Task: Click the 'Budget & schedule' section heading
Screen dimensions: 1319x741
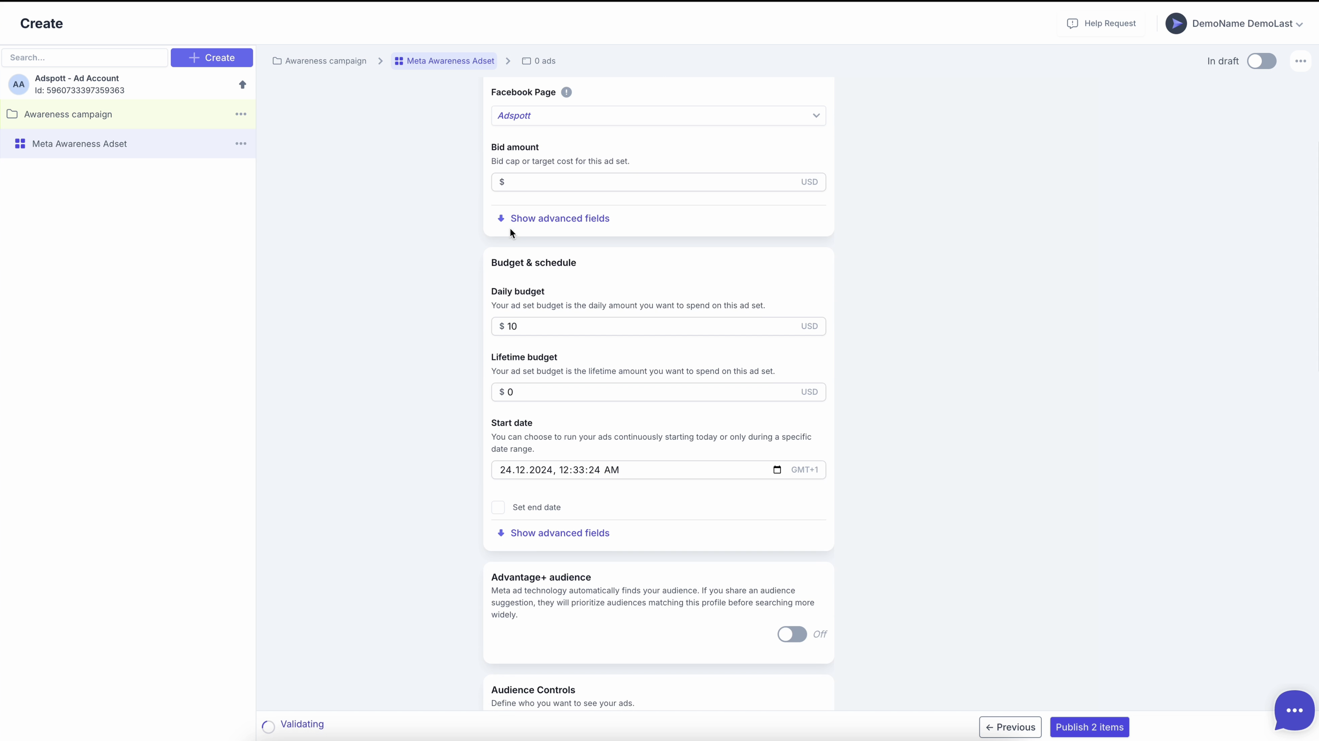Action: click(533, 263)
